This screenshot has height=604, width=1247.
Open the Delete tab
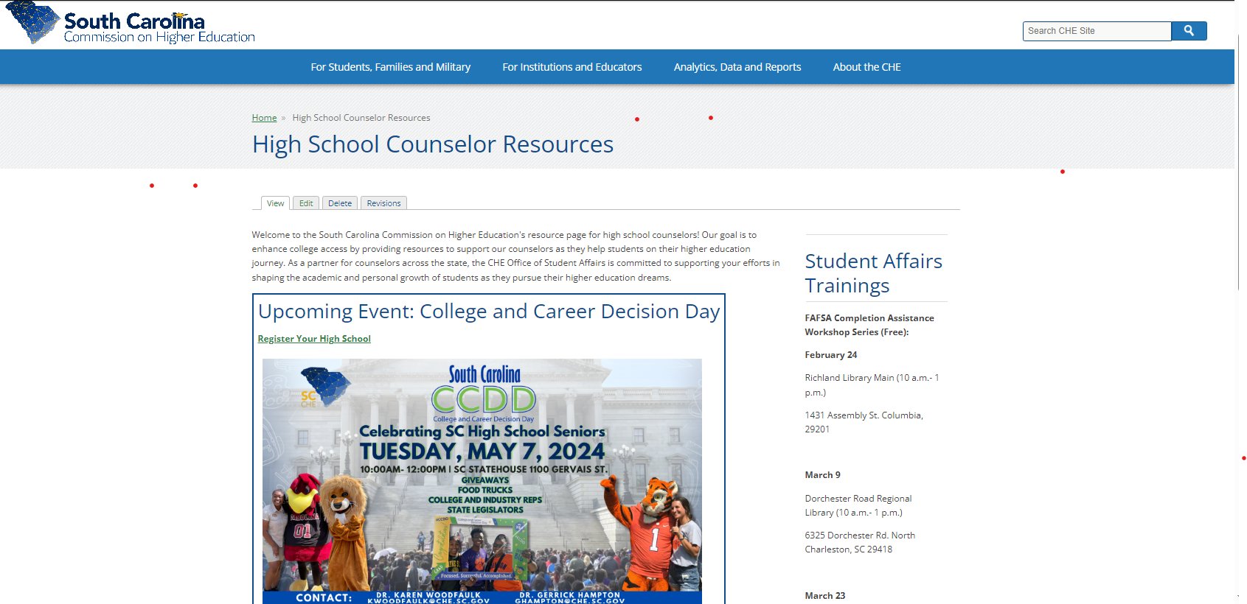(340, 203)
